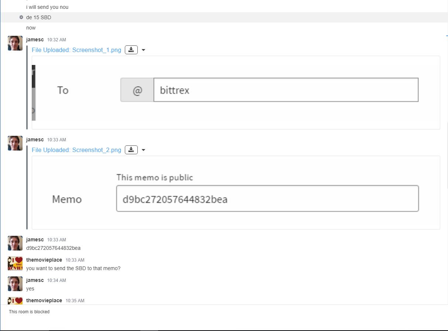Open jamesc's avatar on the 10:32 AM message

(15, 43)
